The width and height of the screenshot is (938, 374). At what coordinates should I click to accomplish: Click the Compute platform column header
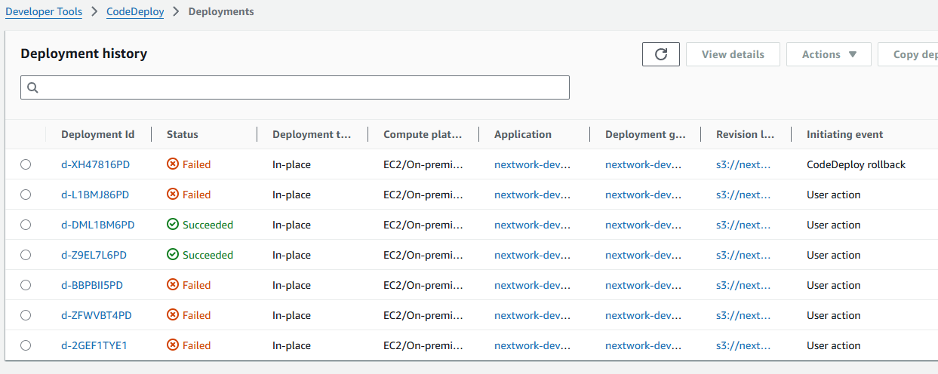click(423, 134)
